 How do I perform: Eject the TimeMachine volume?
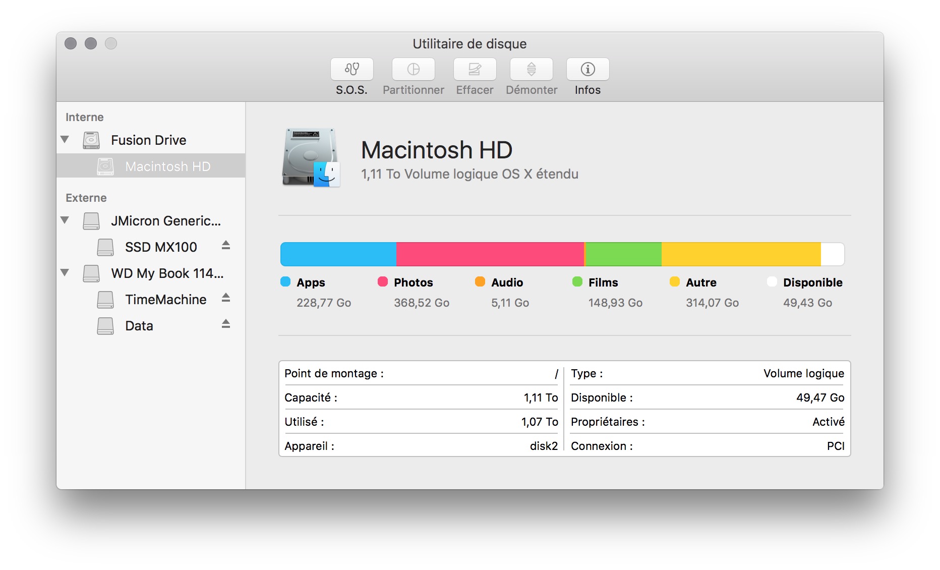226,298
